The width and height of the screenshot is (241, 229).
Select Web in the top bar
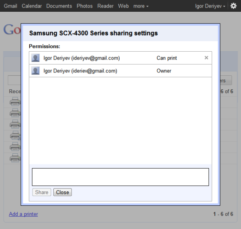pos(123,6)
